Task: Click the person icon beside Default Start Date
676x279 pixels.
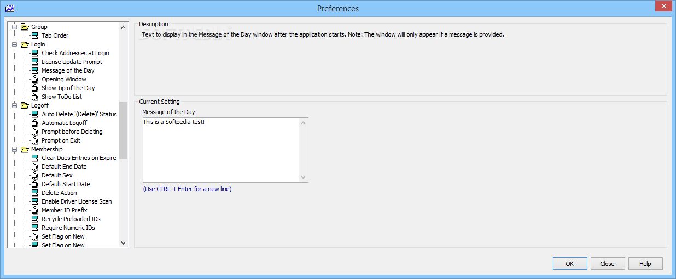Action: 35,184
